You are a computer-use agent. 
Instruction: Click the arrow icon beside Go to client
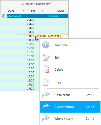coord(46,95)
